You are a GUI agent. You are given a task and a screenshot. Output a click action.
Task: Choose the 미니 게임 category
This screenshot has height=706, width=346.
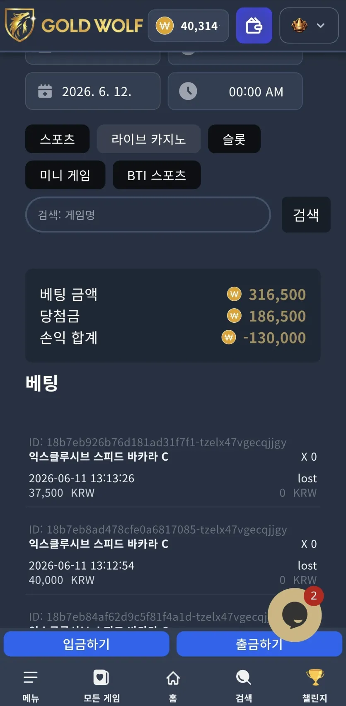tap(65, 175)
